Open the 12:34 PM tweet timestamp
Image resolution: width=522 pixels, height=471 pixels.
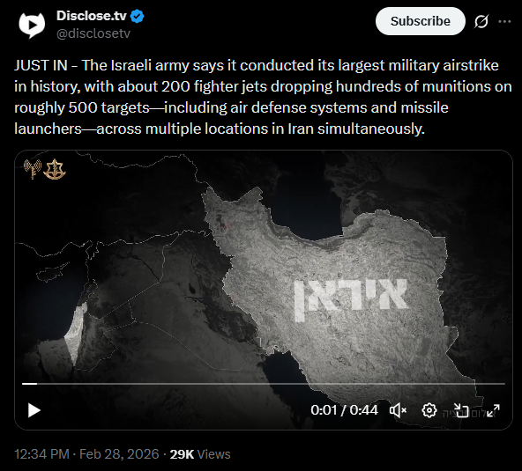(x=41, y=454)
